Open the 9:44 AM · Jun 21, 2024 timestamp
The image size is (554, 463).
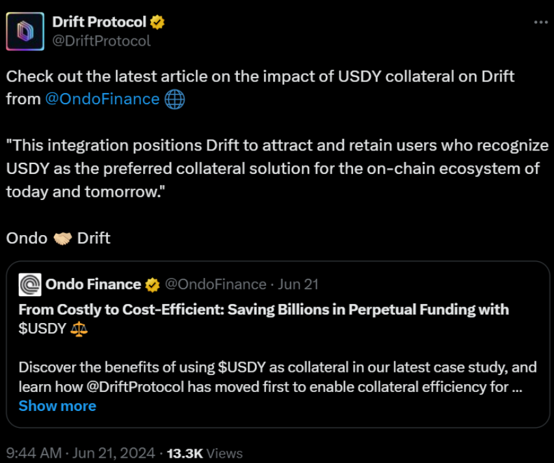[x=81, y=453]
